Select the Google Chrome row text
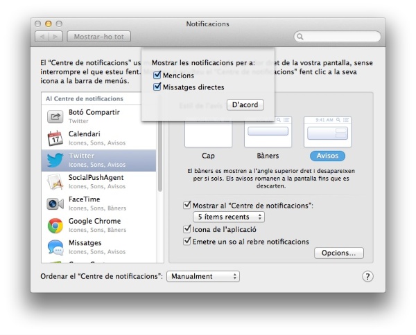This screenshot has width=416, height=335. [x=97, y=225]
